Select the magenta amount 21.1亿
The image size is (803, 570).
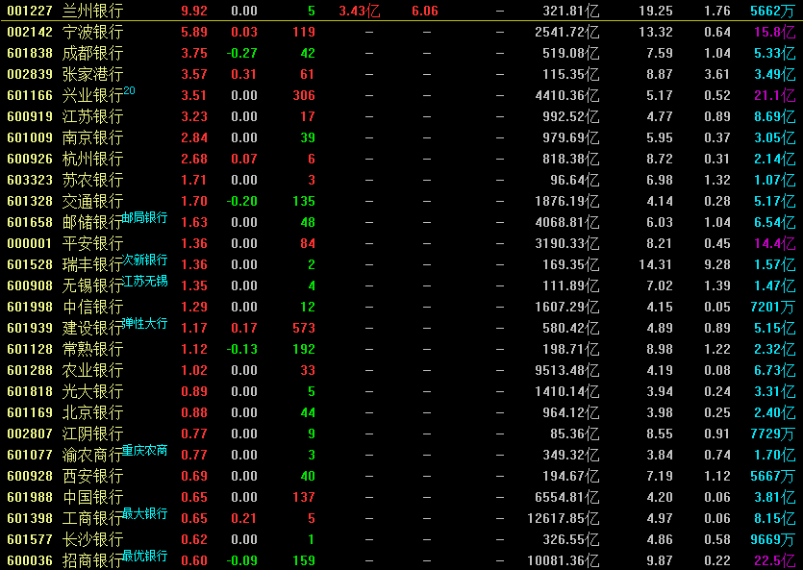tap(775, 95)
